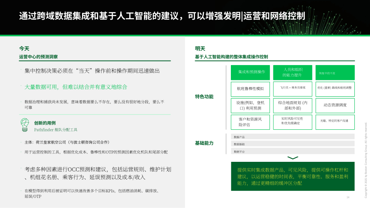Click the bullet starting 集中控制决策必须在
This screenshot has height=208, width=370.
point(92,71)
